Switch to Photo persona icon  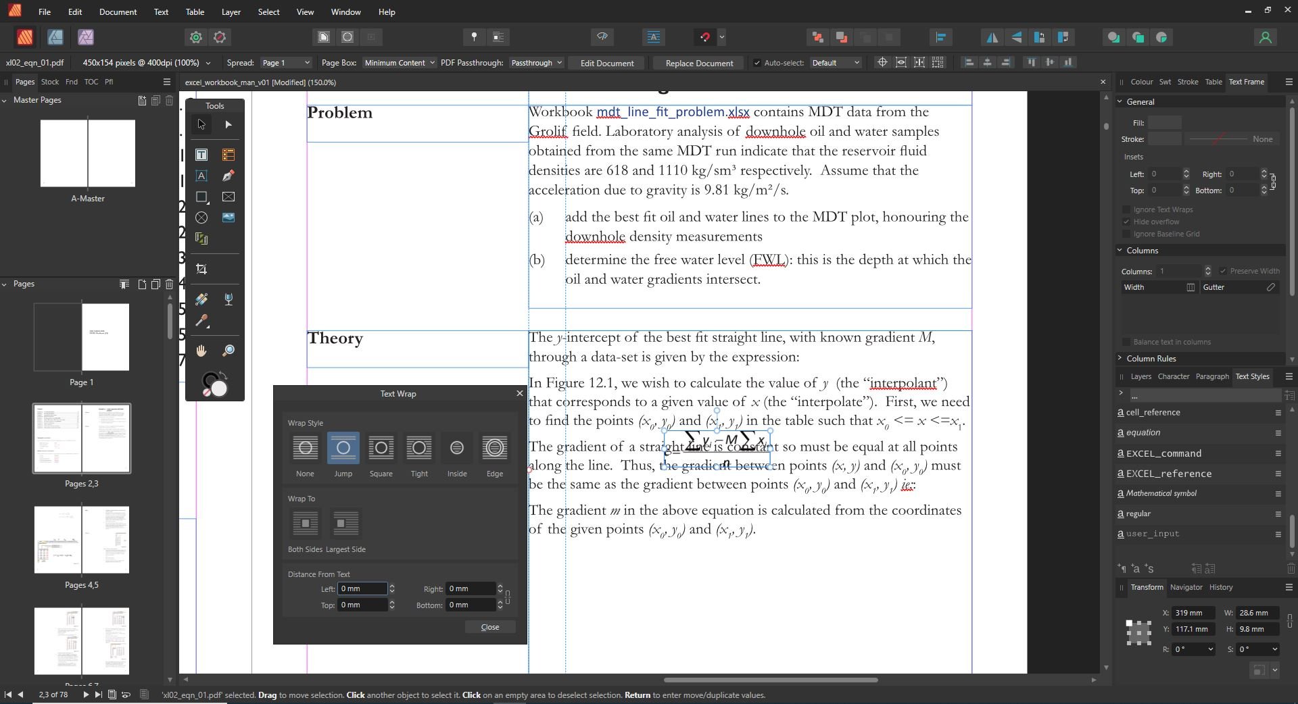tap(86, 37)
